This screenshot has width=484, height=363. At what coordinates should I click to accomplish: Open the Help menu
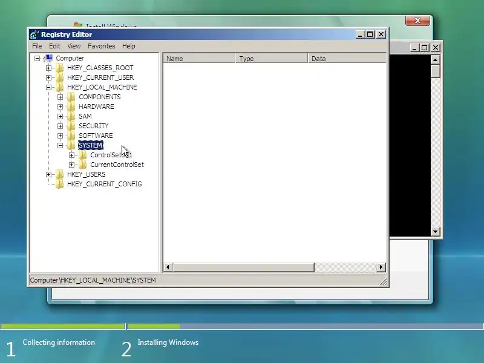coord(129,46)
